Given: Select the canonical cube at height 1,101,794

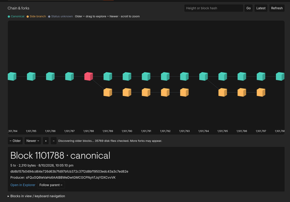Looking at the screenshot, I should coord(203,77).
